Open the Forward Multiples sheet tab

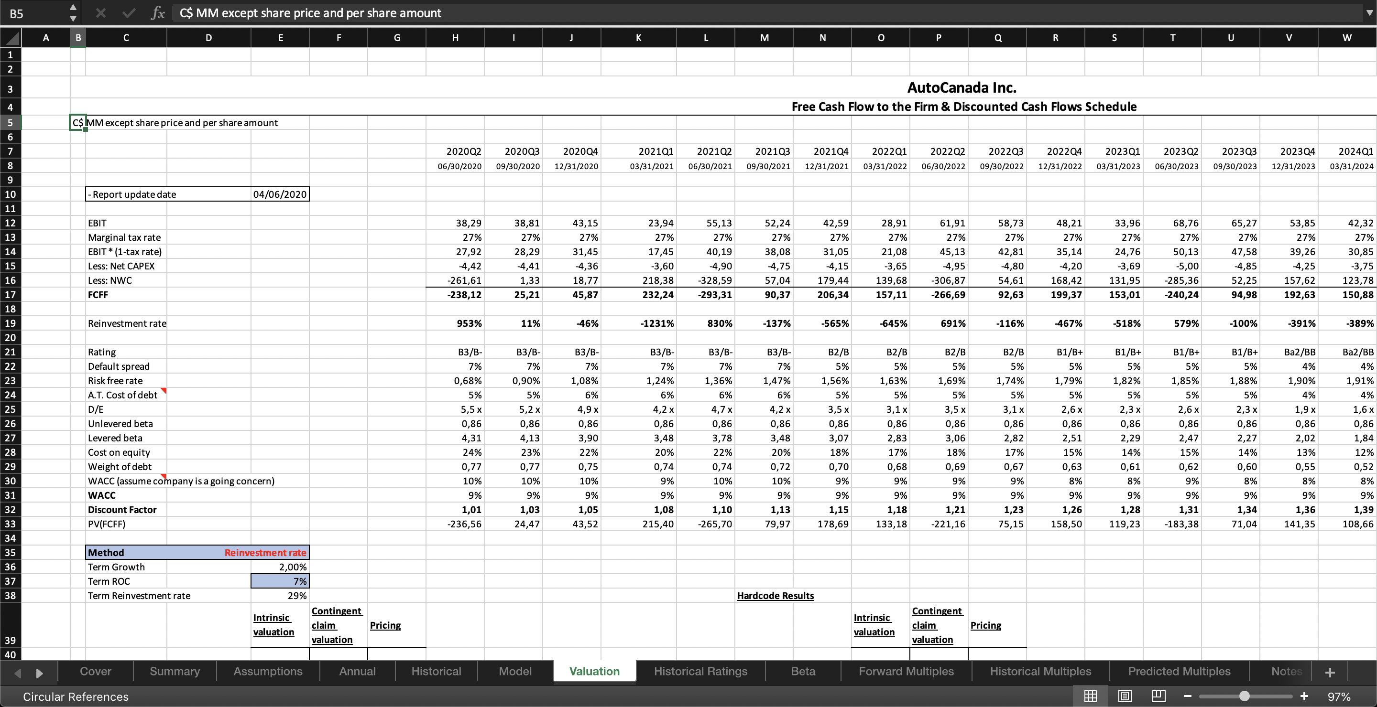[906, 671]
